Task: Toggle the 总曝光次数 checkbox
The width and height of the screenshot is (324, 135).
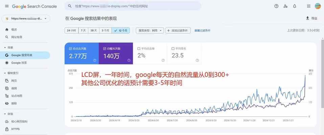Action: (x=105, y=49)
